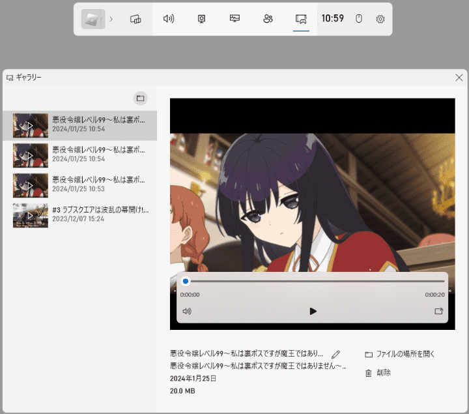469x414 pixels.
Task: Click the clip title text beside pencil
Action: (246, 354)
